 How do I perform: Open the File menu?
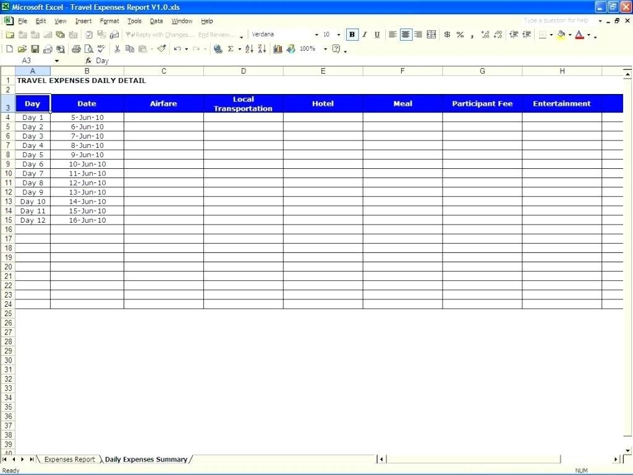click(x=23, y=21)
